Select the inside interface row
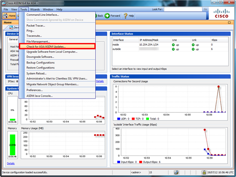Image resolution: width=236 pixels, height=177 pixels. [170, 45]
